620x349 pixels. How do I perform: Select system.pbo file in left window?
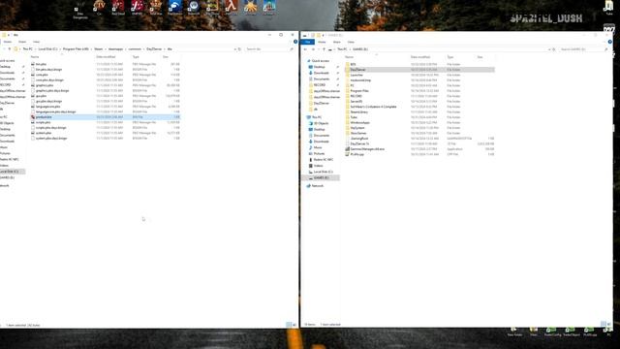(105, 133)
